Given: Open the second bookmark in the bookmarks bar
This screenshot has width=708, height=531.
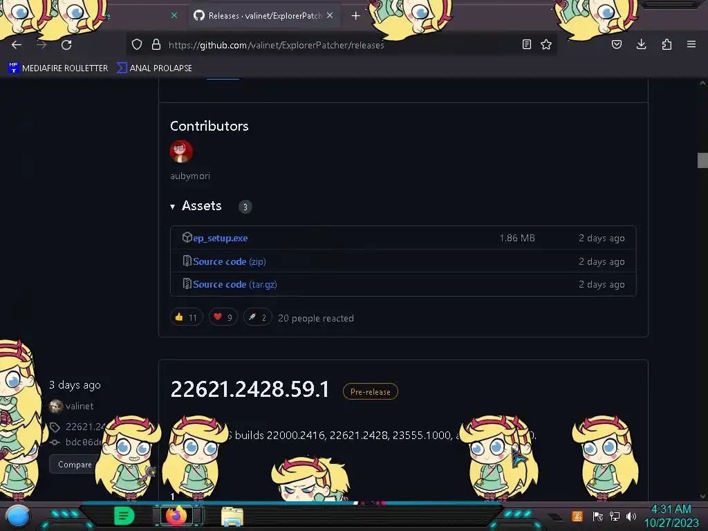Looking at the screenshot, I should point(154,68).
